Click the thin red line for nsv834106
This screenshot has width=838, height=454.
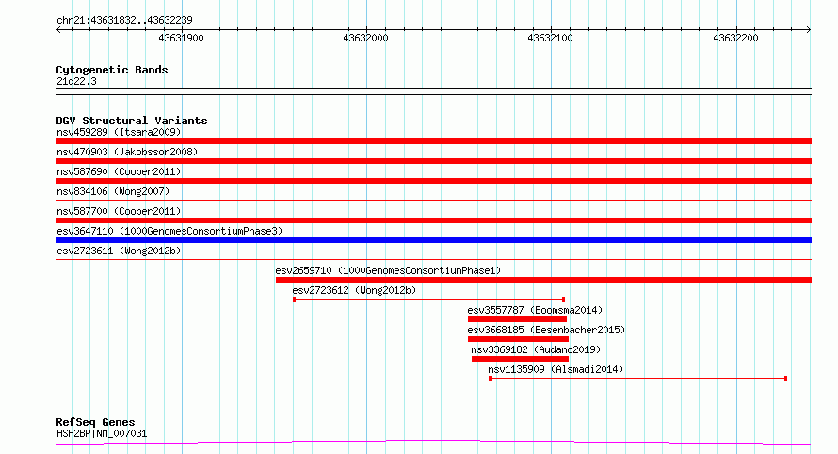pyautogui.click(x=433, y=201)
